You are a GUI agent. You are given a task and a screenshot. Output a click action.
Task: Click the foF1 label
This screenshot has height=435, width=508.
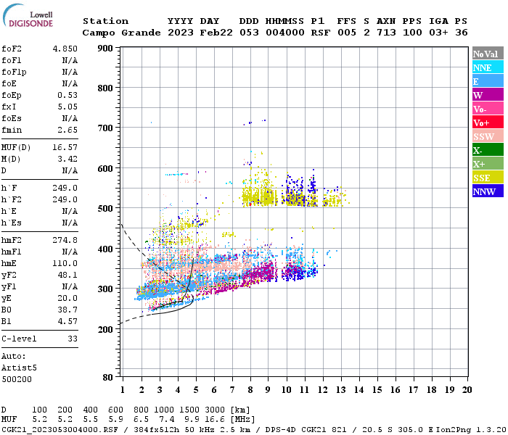tap(12, 60)
